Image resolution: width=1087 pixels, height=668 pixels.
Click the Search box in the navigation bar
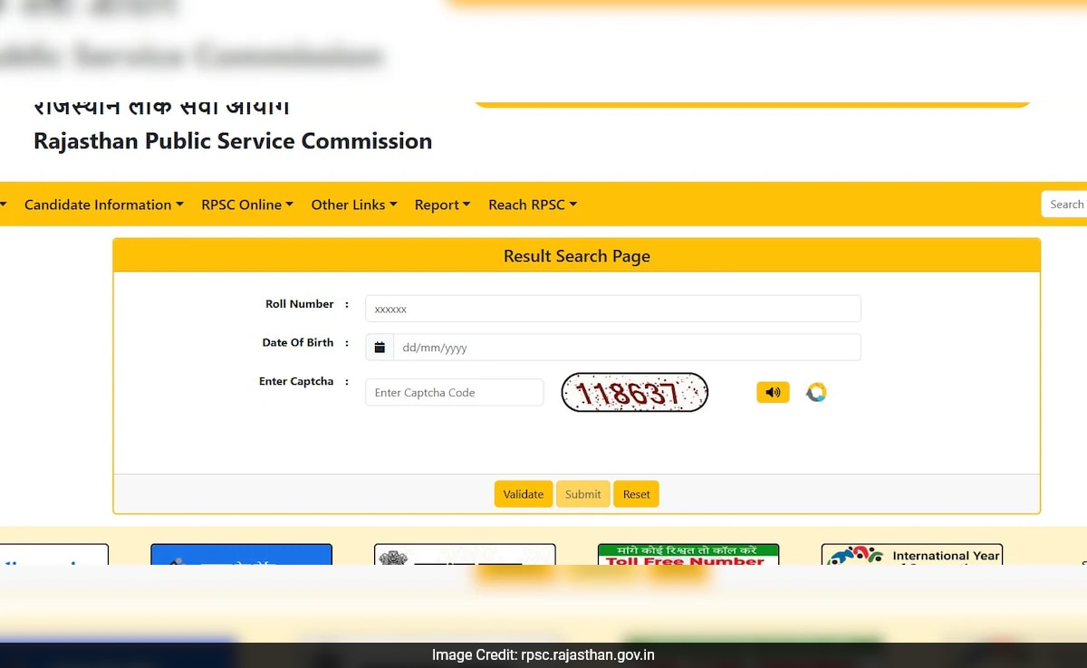click(x=1064, y=205)
